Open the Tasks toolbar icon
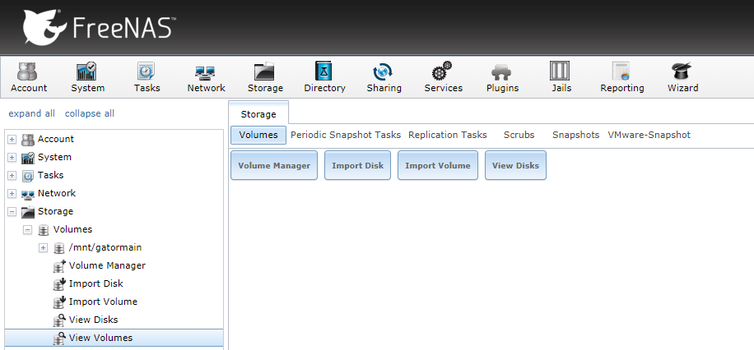 click(x=147, y=77)
